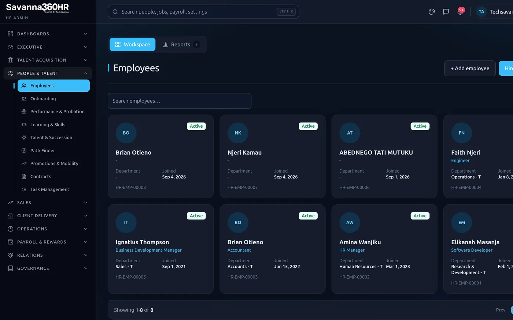Click the Prev pagination button

[x=501, y=310]
